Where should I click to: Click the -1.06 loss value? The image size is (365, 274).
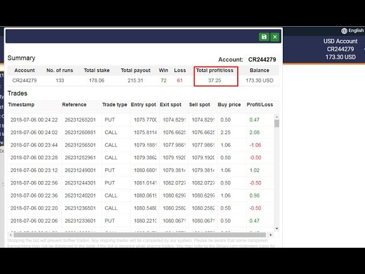pos(255,145)
